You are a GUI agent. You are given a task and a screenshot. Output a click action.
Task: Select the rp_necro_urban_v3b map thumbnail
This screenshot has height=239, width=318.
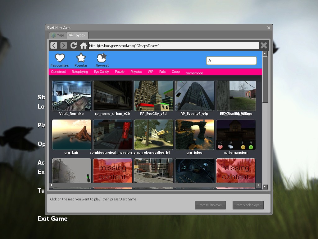click(112, 96)
